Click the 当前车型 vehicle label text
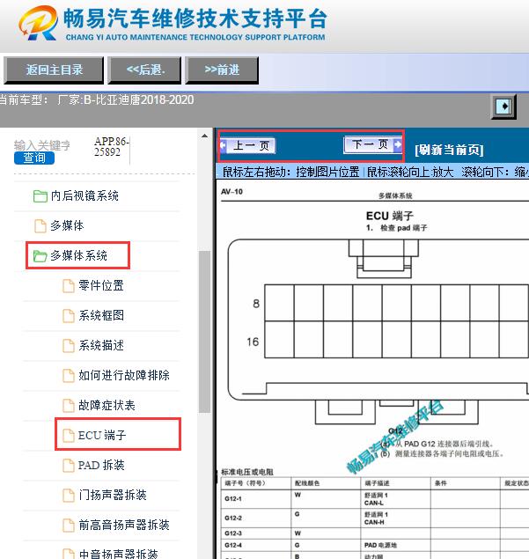Viewport: 529px width, 559px height. point(97,99)
